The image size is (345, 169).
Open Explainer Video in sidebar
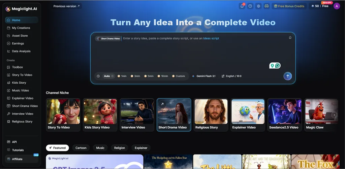coord(22,98)
